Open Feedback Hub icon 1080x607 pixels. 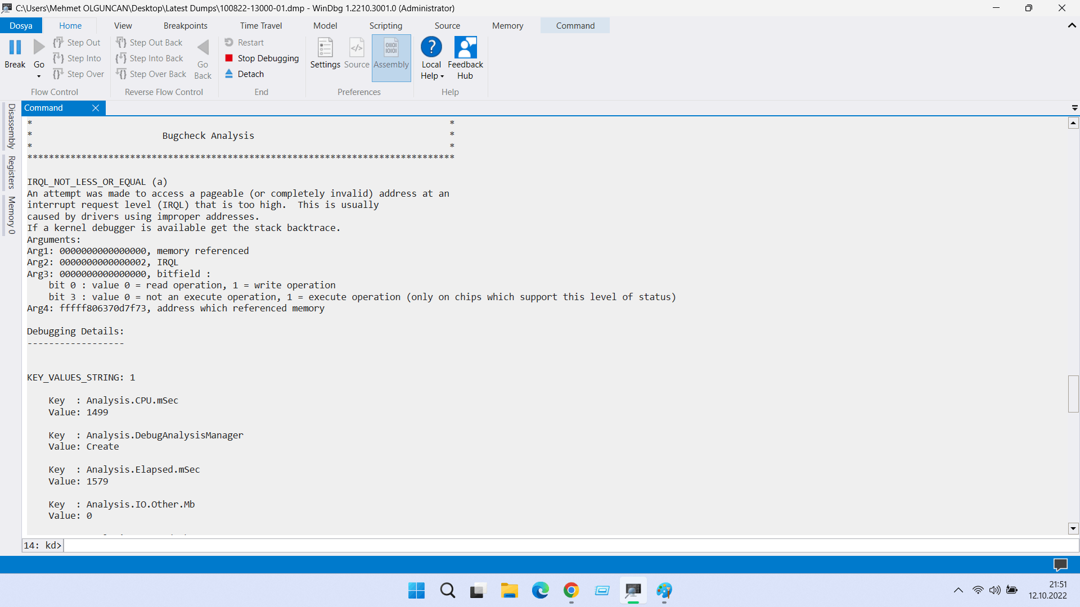point(465,48)
